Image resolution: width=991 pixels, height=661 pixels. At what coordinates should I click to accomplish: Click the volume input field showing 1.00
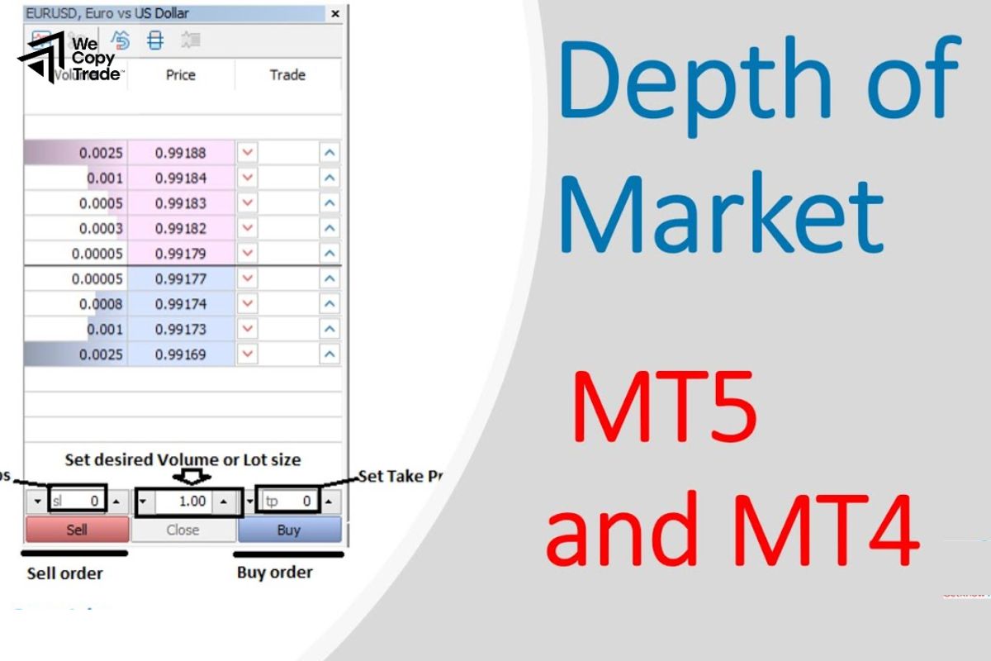[182, 500]
